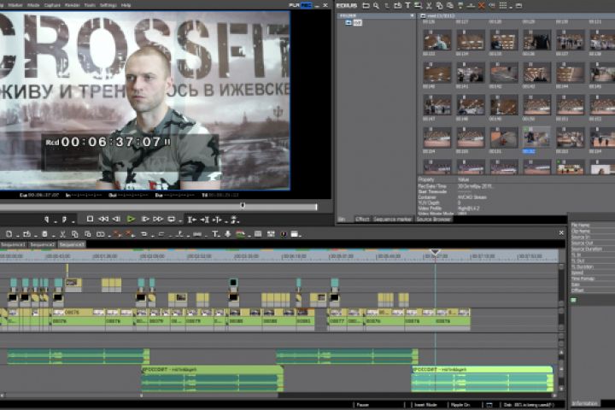615x410 pixels.
Task: Step forward one frame in the player
Action: [145, 219]
